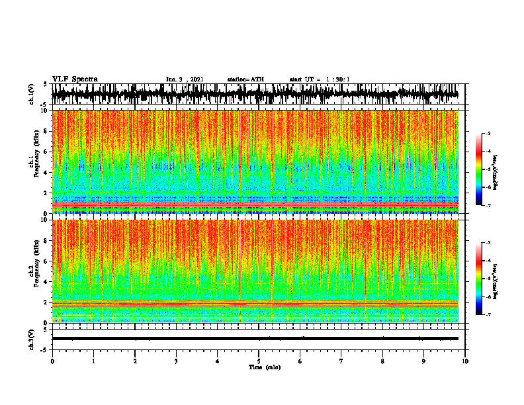The image size is (524, 405).
Task: Click the ch.2 spectrogram color scale bar
Action: click(478, 279)
